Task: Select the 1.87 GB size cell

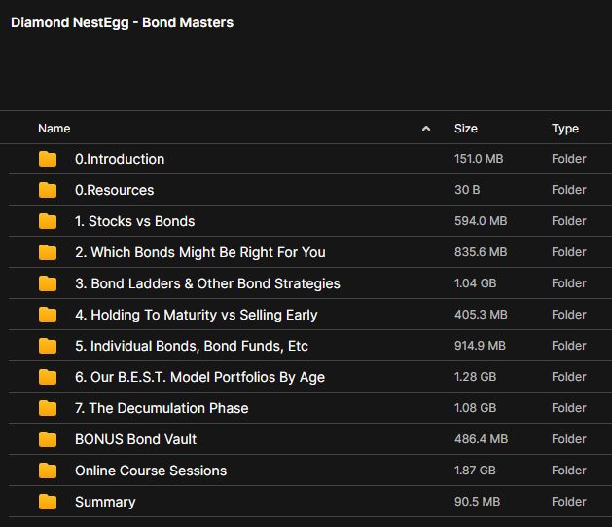Action: (475, 471)
